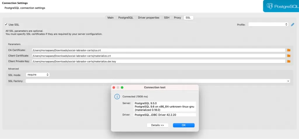Expand the SSL Factory combo box

(288, 81)
